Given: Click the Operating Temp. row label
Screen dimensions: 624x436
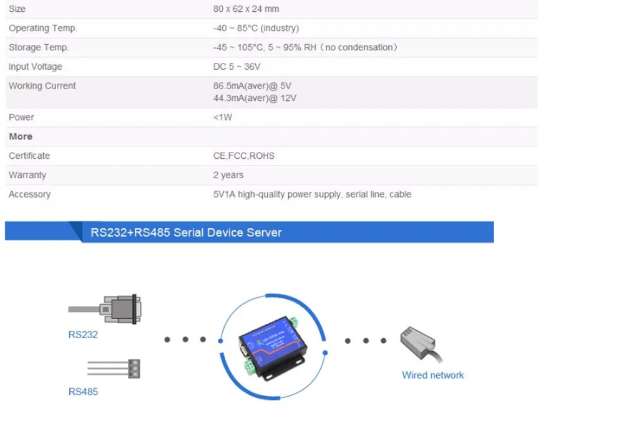Looking at the screenshot, I should (x=43, y=28).
